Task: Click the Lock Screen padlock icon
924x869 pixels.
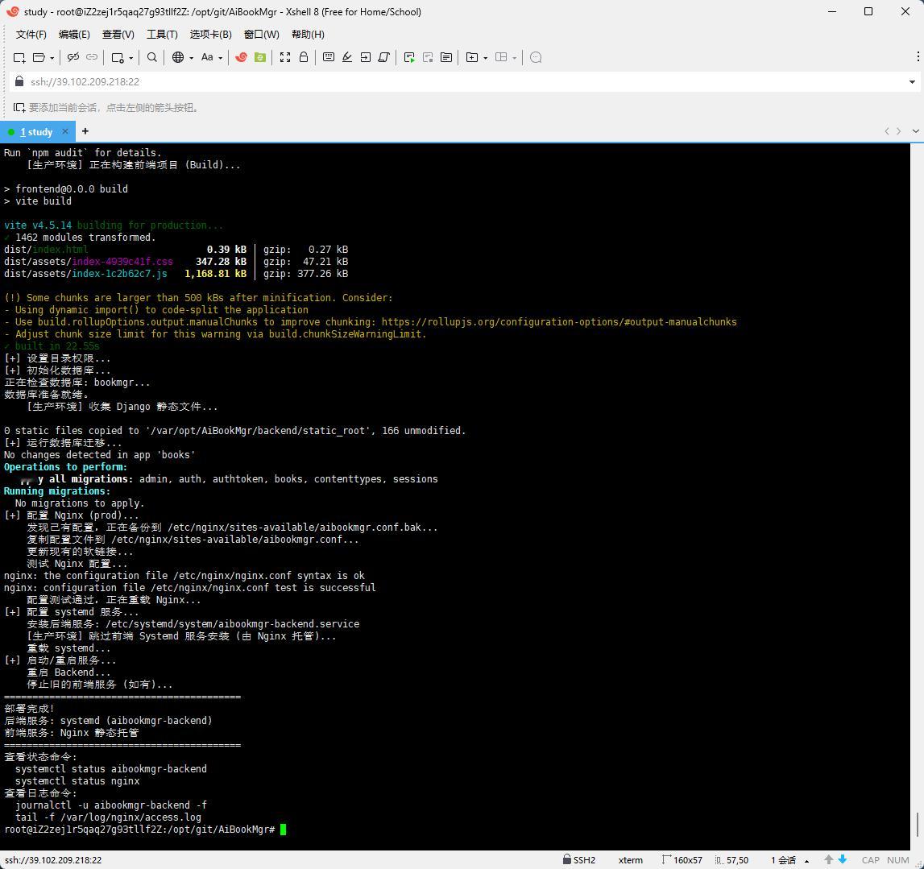Action: tap(304, 57)
